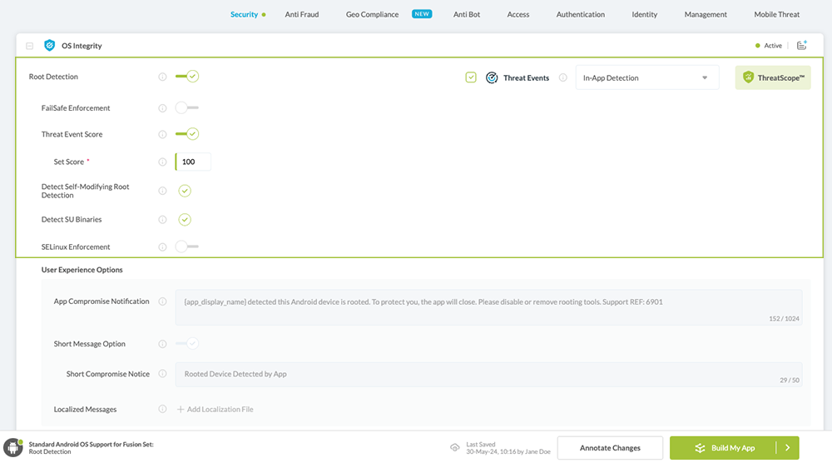Open the In-App Detection dropdown

tap(646, 77)
